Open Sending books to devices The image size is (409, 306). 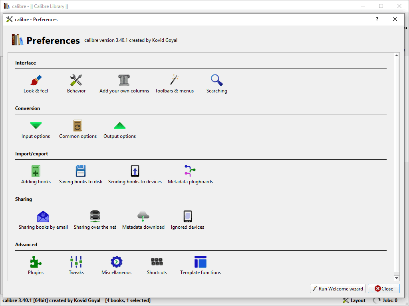coord(135,175)
